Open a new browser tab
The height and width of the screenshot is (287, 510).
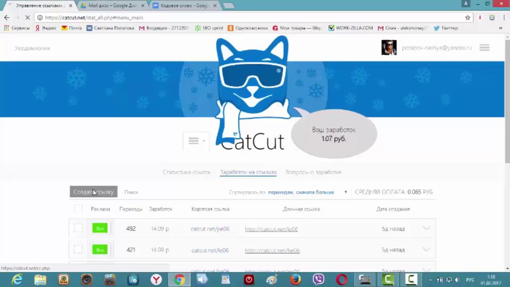tap(229, 6)
